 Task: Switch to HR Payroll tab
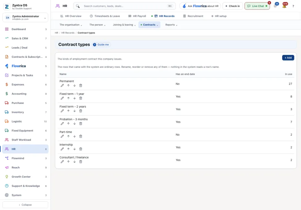[x=137, y=16]
